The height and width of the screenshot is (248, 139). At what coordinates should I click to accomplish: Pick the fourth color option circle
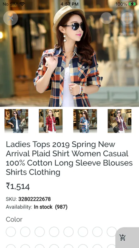pyautogui.click(x=54, y=232)
